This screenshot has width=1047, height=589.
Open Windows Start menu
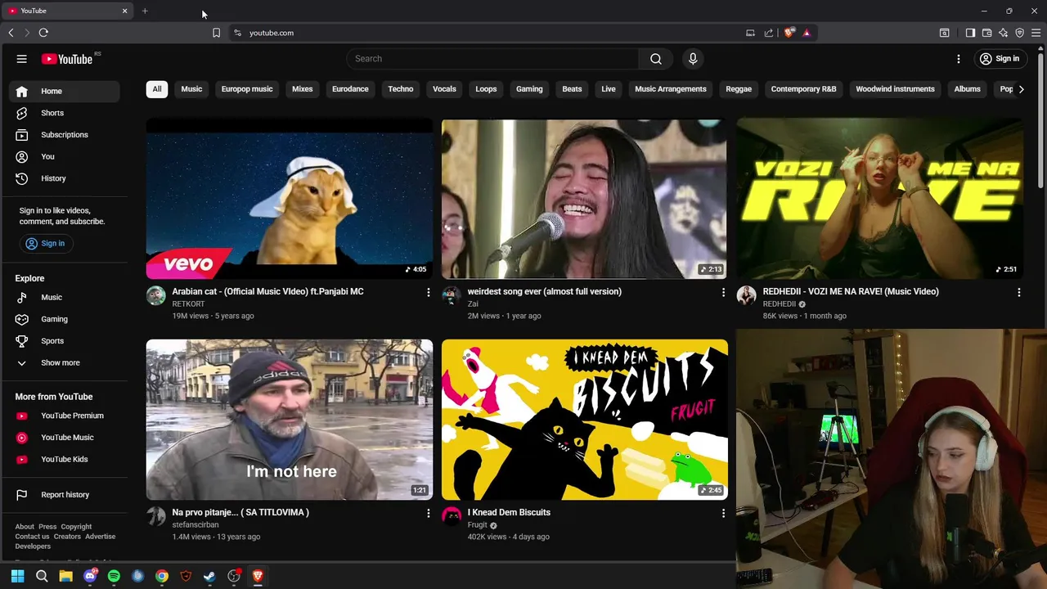click(x=18, y=576)
